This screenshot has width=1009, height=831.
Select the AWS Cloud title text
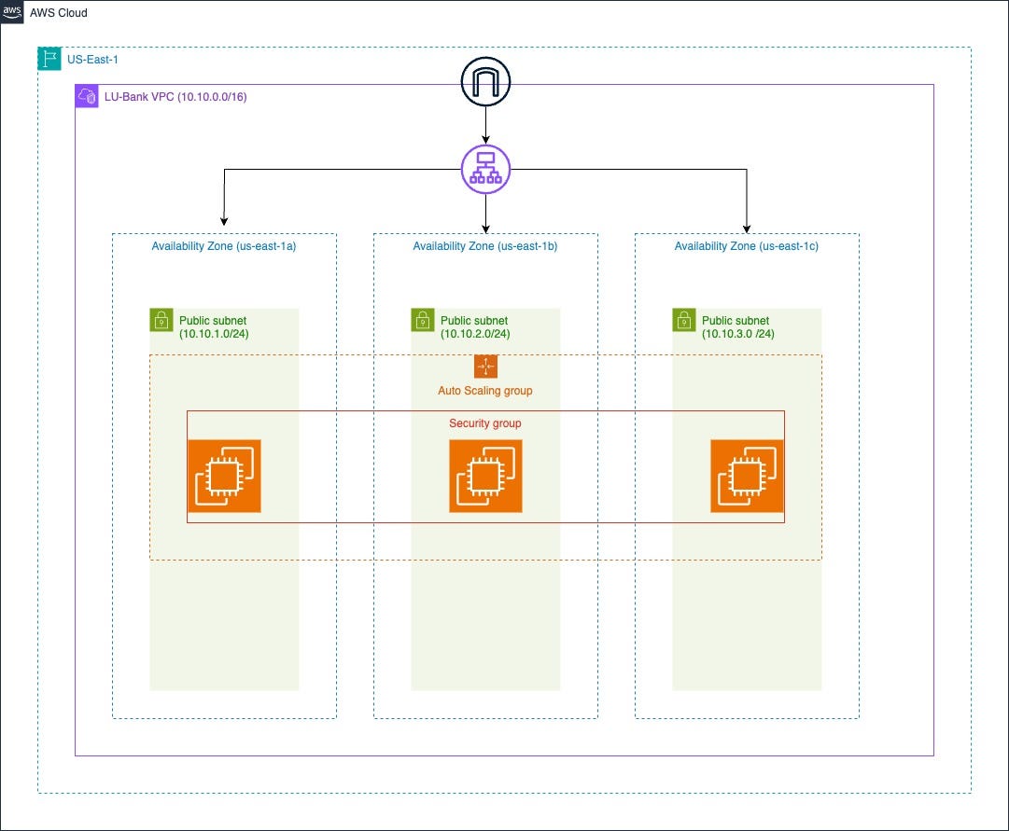click(x=58, y=13)
